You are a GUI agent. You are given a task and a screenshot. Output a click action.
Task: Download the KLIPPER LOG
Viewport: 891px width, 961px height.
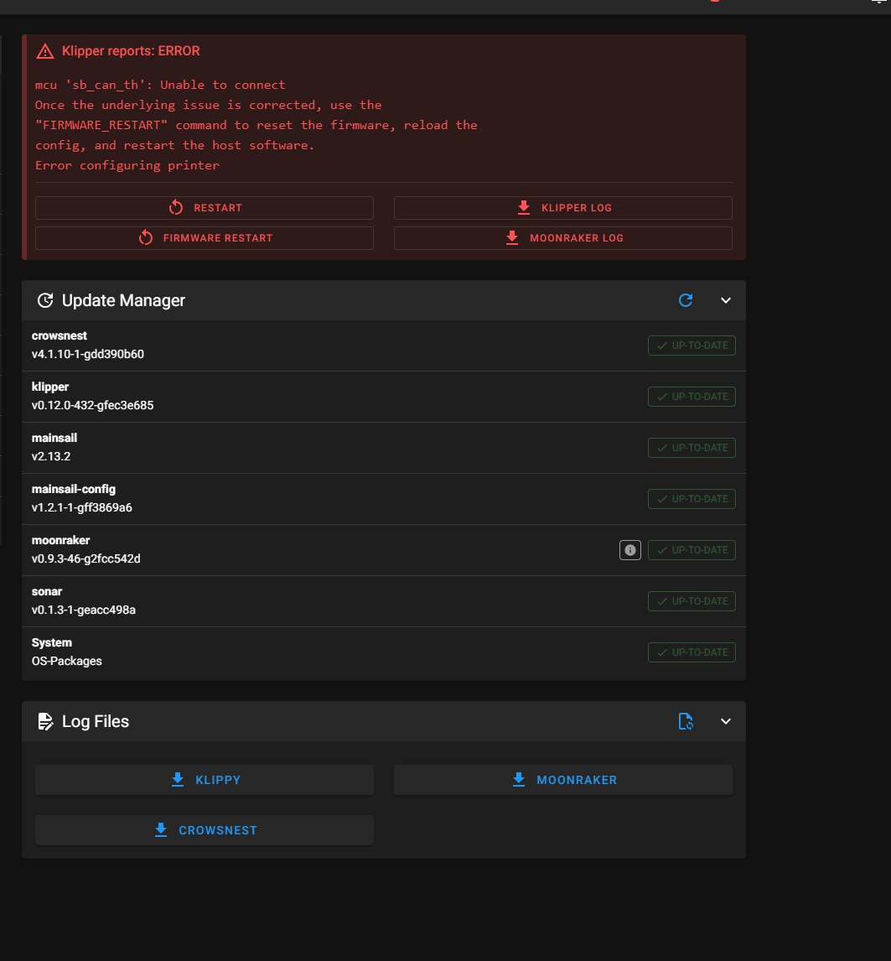(x=562, y=208)
